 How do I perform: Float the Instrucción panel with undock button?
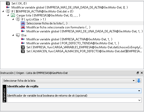tap(138, 73)
